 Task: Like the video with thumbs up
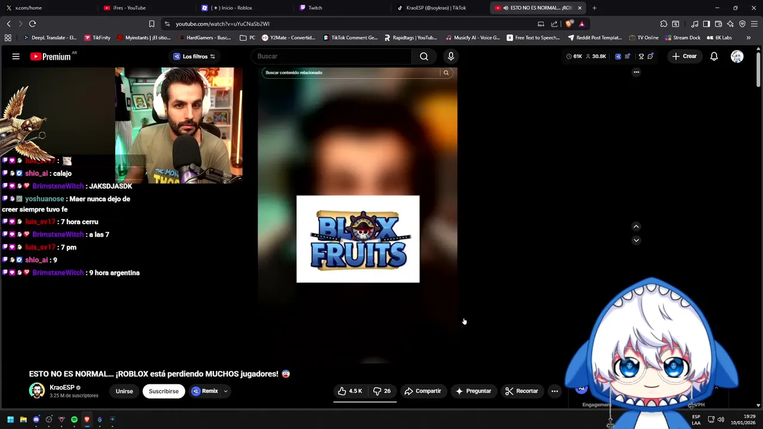coord(350,391)
